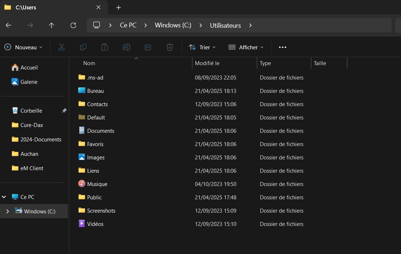This screenshot has height=254, width=401.
Task: Open Corbeille in the sidebar
Action: (x=31, y=110)
